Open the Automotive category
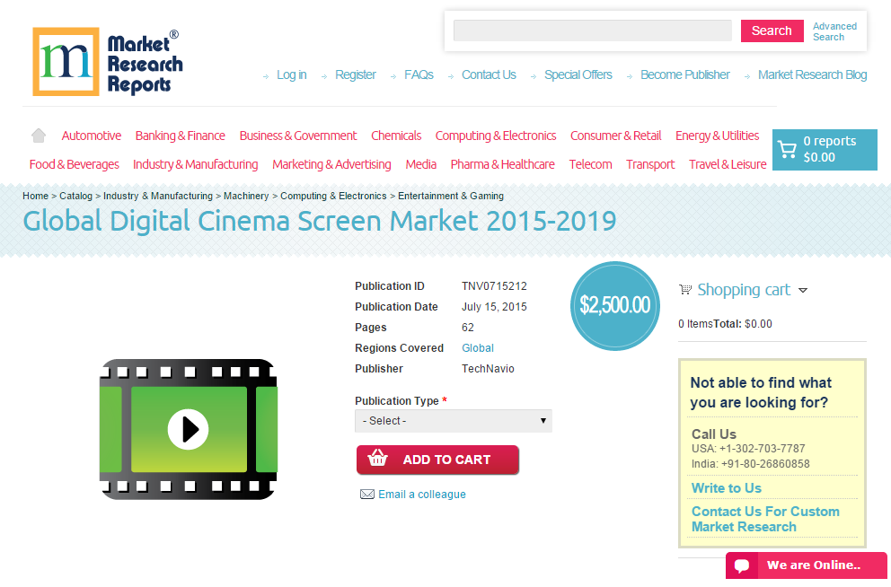The image size is (891, 587). (x=91, y=135)
